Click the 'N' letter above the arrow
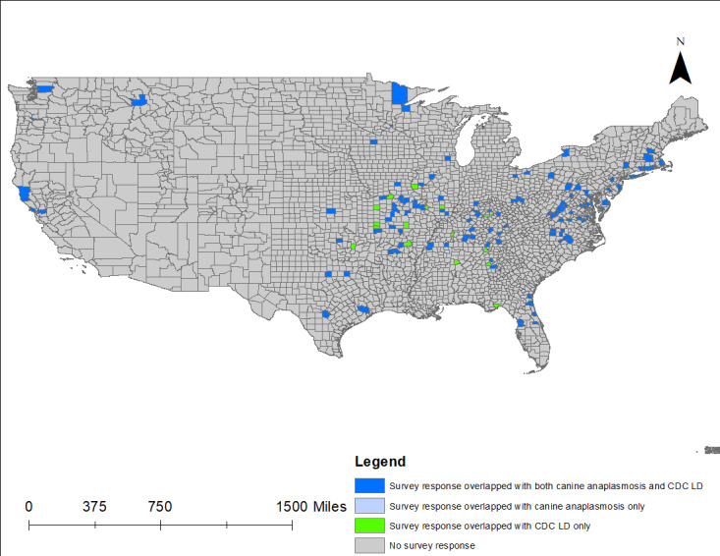The image size is (720, 556). tap(681, 41)
